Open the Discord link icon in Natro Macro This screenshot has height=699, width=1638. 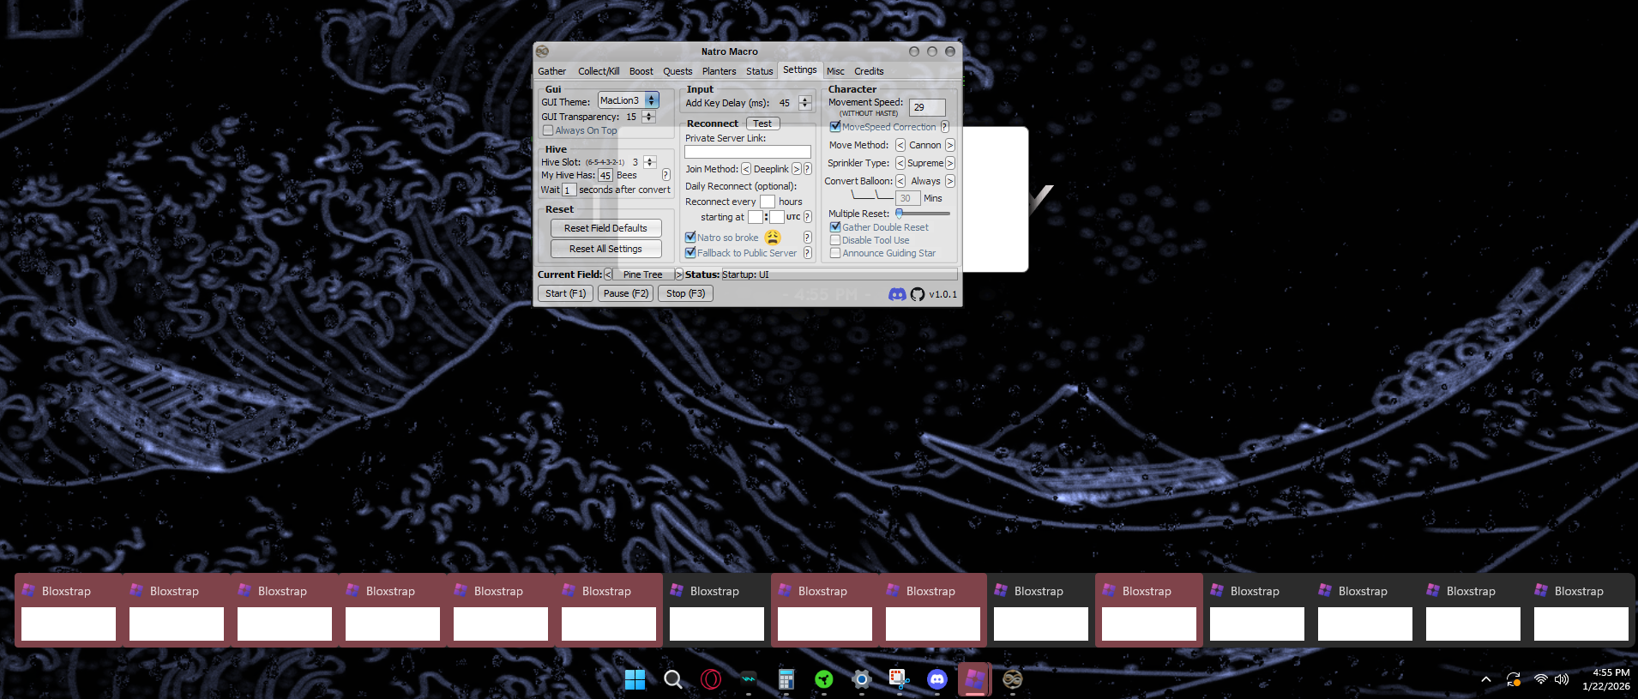(897, 294)
